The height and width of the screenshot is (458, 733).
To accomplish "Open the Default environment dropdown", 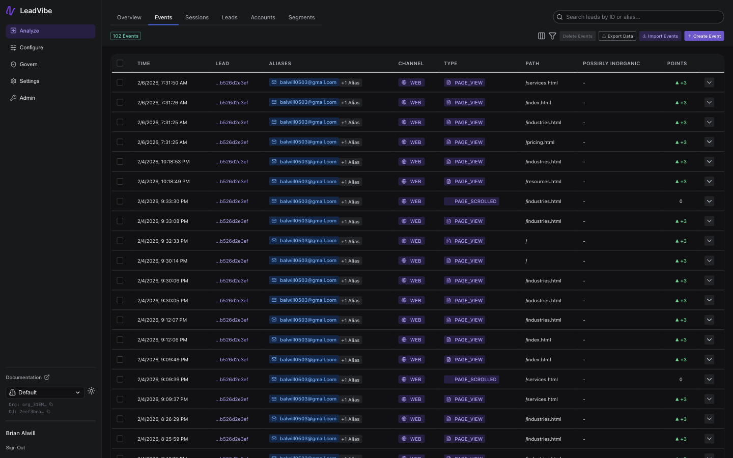I will [x=45, y=392].
